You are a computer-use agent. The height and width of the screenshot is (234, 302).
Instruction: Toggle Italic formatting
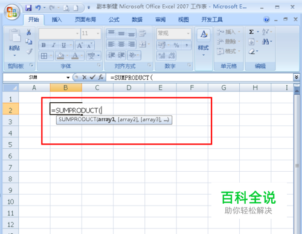pos(54,45)
